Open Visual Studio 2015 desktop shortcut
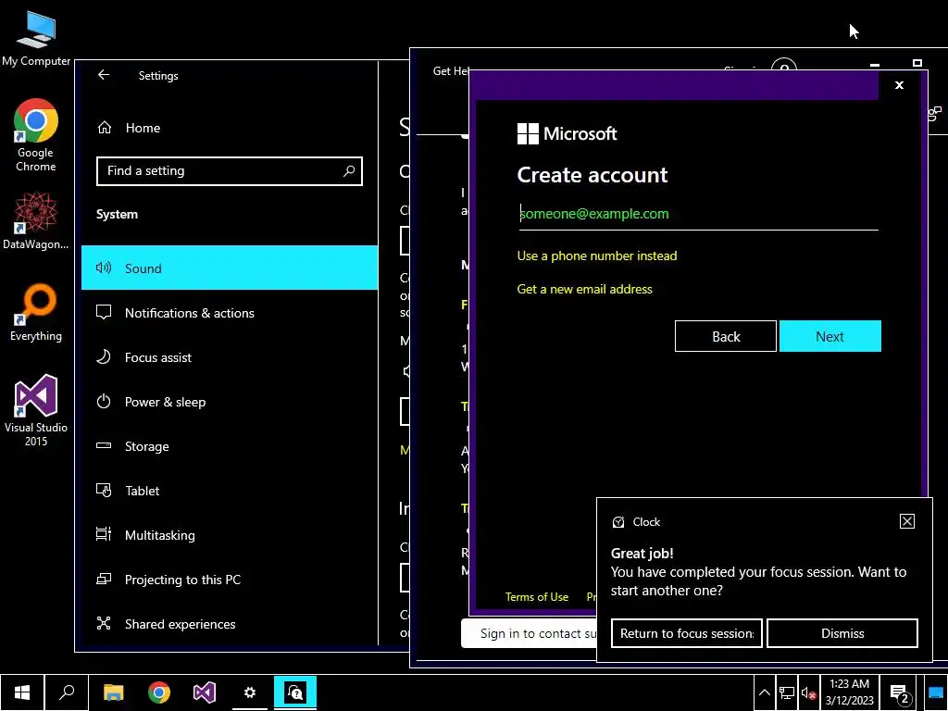This screenshot has height=711, width=948. (36, 410)
